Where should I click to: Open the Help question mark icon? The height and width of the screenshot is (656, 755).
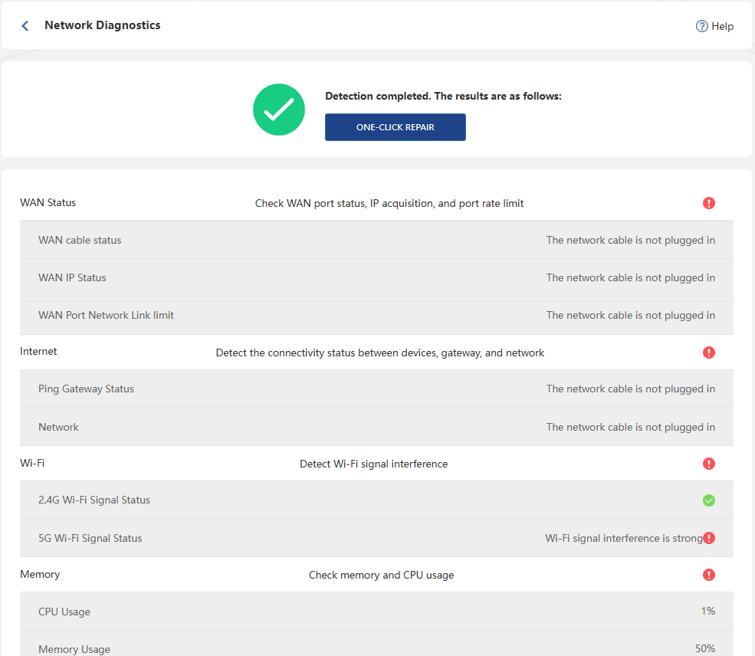pos(701,26)
